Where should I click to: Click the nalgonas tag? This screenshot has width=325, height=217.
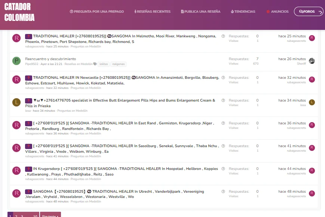point(118,64)
